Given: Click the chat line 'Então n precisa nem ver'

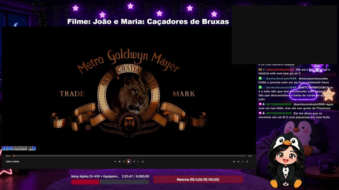Looking at the screenshot, I should (294, 82).
